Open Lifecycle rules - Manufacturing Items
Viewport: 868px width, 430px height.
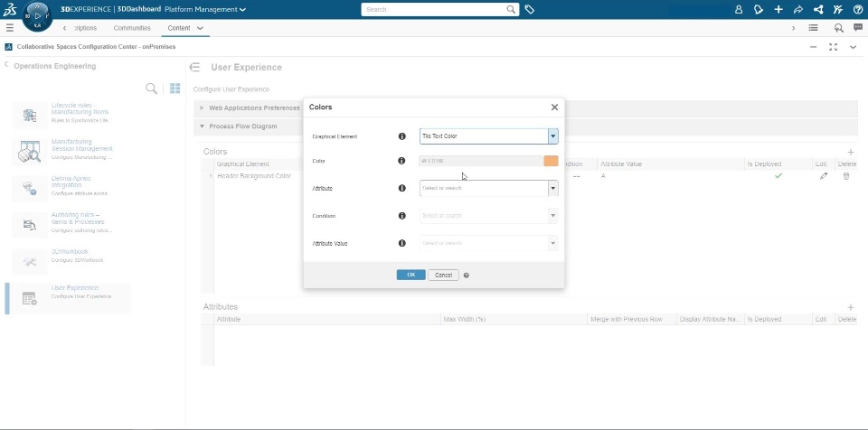71,114
